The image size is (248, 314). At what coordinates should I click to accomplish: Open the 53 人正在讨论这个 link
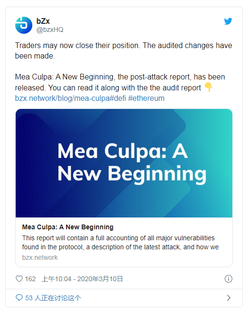tap(53, 298)
